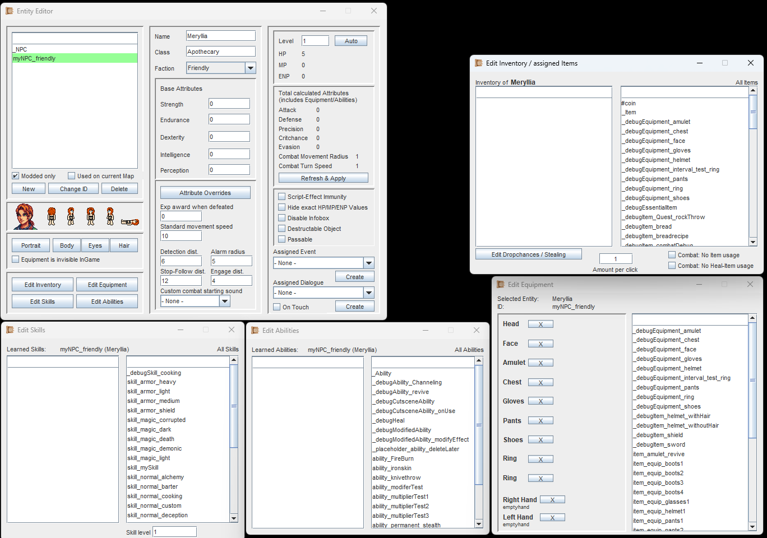The width and height of the screenshot is (767, 538).
Task: Expand the Assigned Event dropdown
Action: pos(368,263)
